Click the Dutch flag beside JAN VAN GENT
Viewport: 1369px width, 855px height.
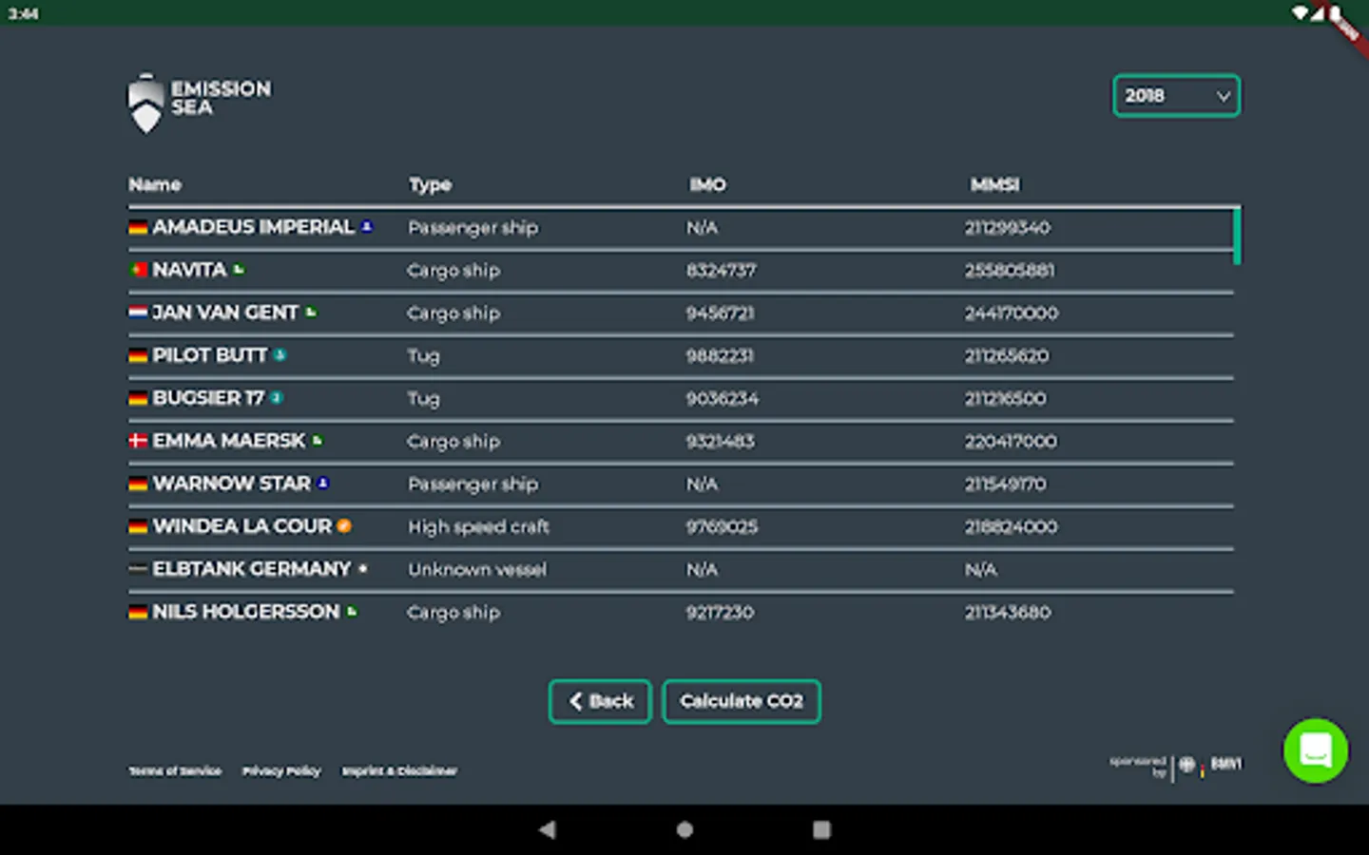point(138,313)
